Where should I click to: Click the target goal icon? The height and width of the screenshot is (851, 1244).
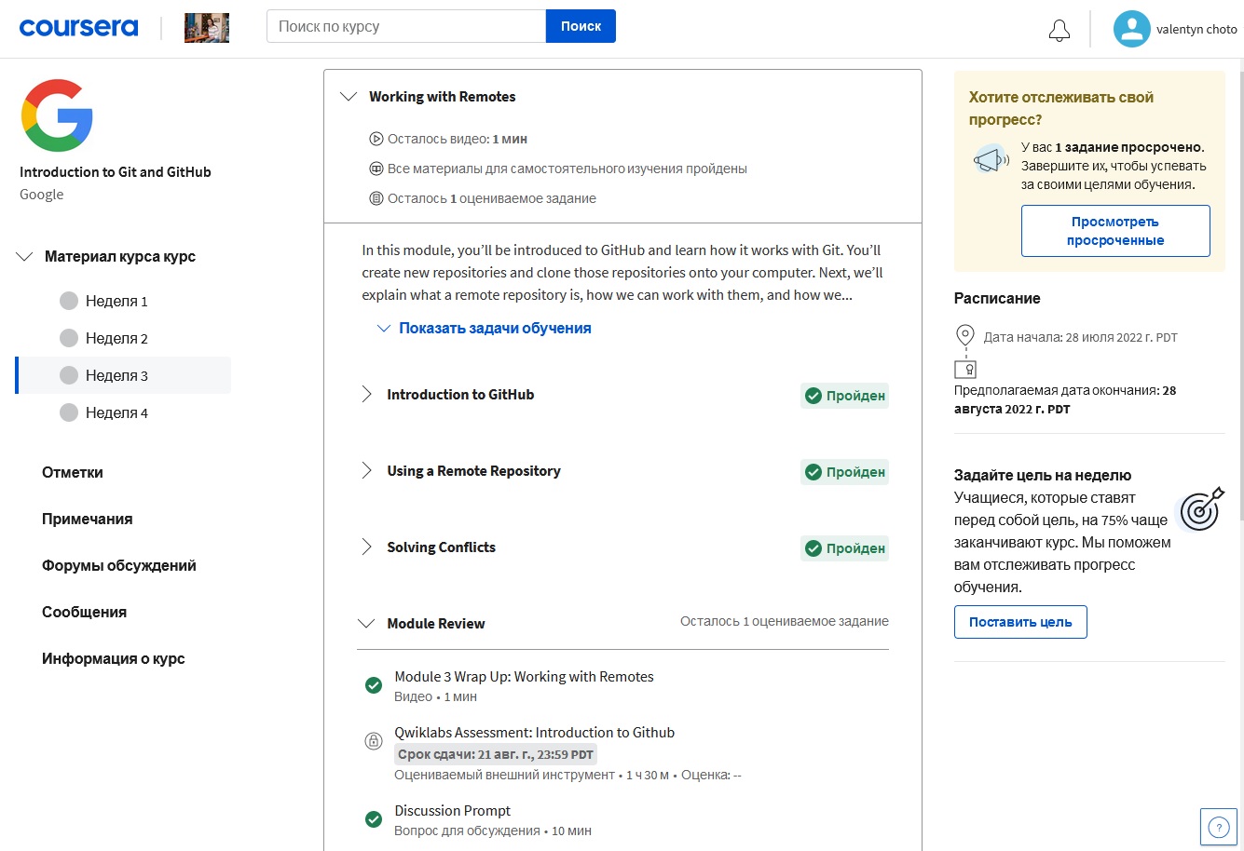click(1201, 509)
